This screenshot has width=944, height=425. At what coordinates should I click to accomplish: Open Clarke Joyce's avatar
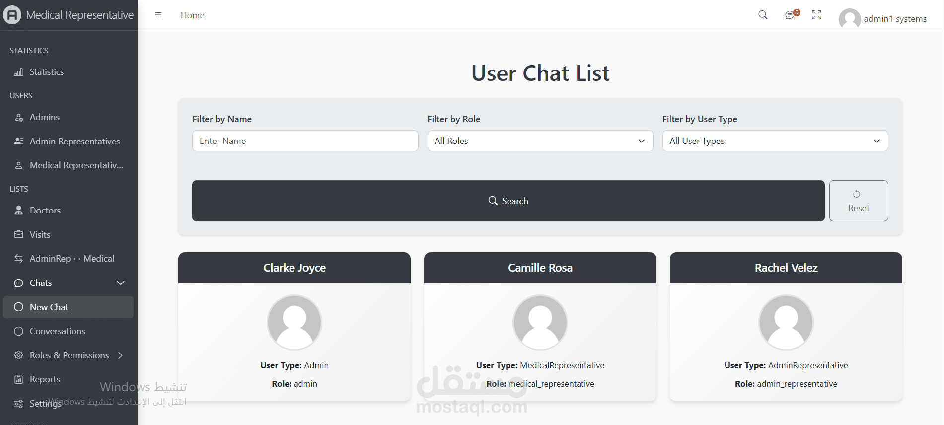(x=294, y=322)
